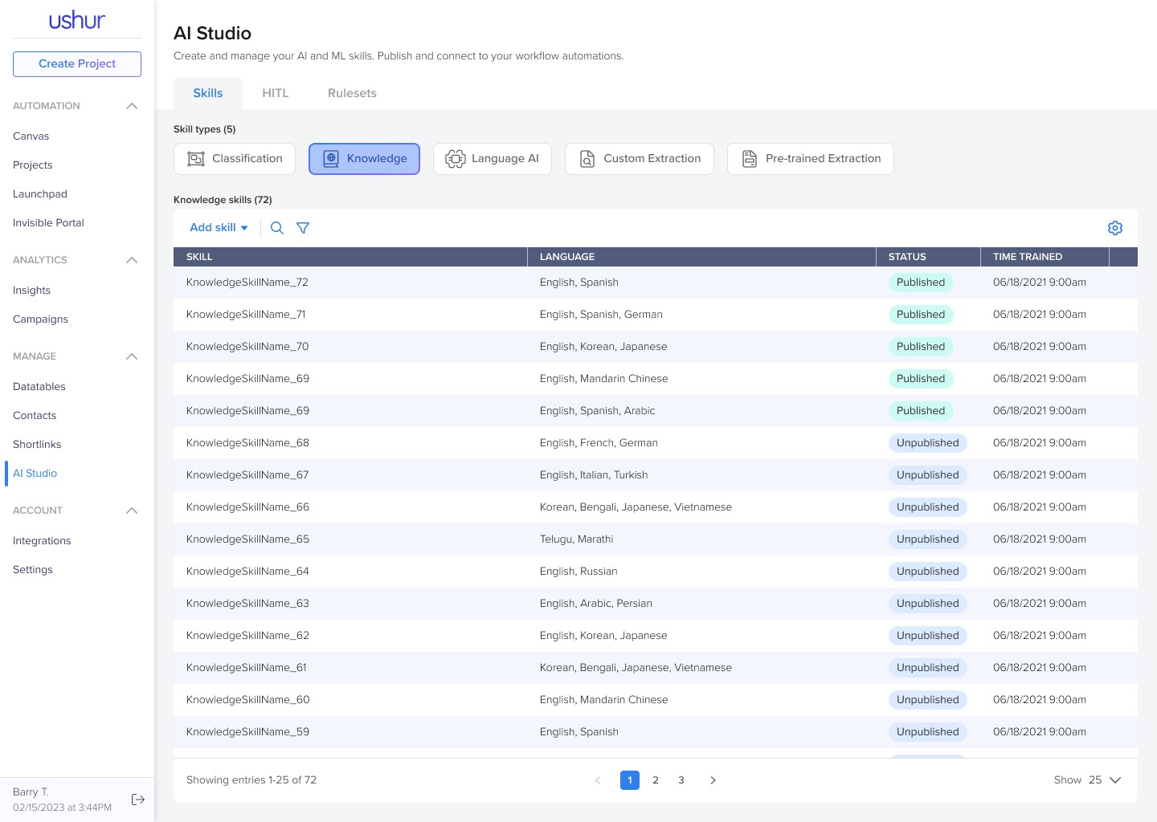Open Projects in the sidebar
The width and height of the screenshot is (1157, 822).
pyautogui.click(x=33, y=165)
